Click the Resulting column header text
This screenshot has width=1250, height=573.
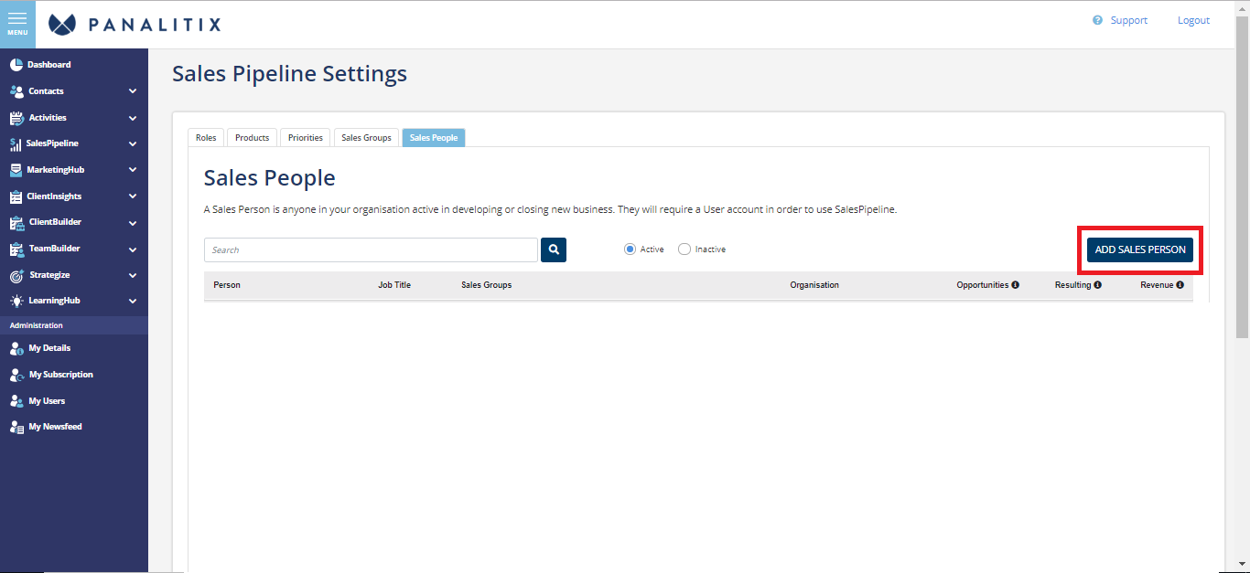(1072, 285)
